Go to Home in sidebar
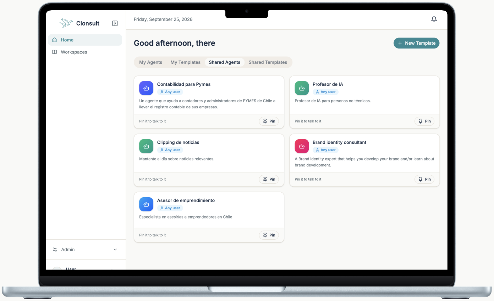 85,40
